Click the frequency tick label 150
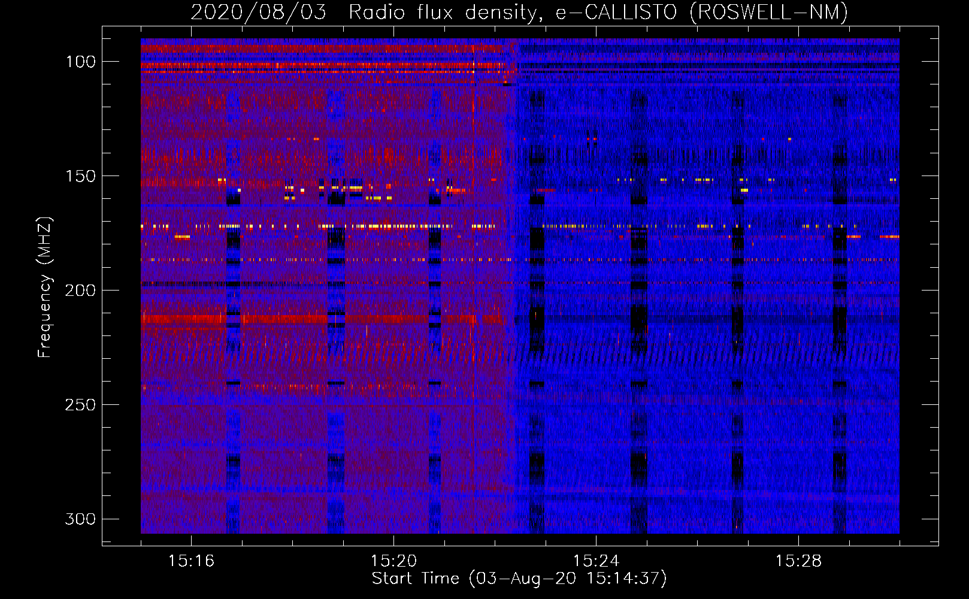This screenshot has width=969, height=599. 80,176
